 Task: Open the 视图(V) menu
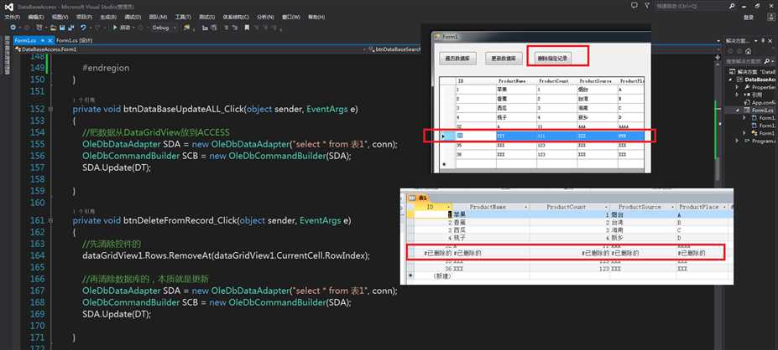click(x=60, y=17)
